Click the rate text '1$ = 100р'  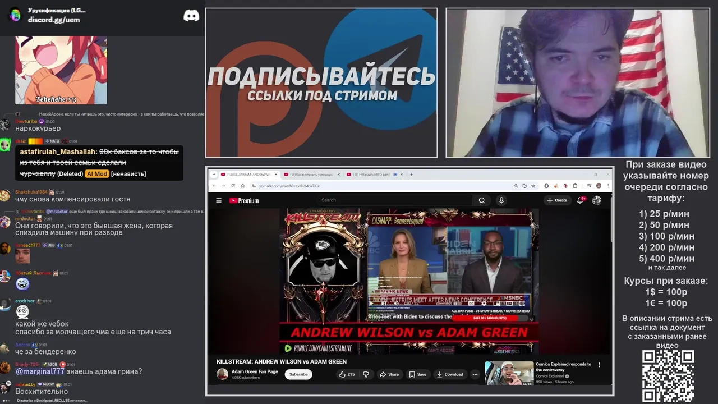coord(666,292)
